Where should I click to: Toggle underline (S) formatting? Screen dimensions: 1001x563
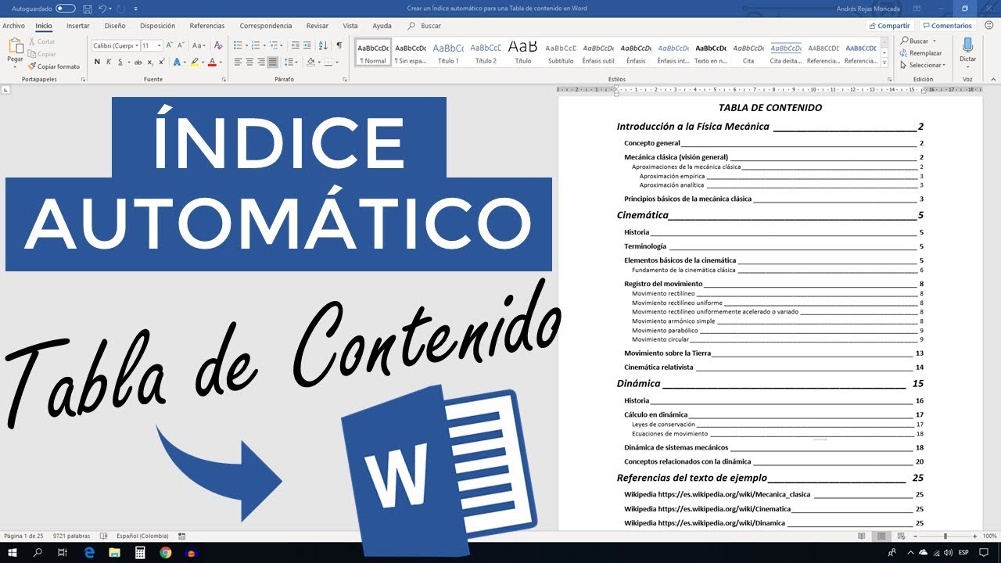(x=122, y=62)
